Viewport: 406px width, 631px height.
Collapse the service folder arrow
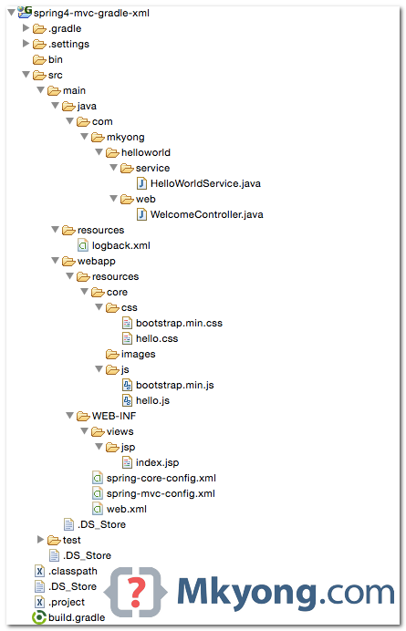pos(114,168)
